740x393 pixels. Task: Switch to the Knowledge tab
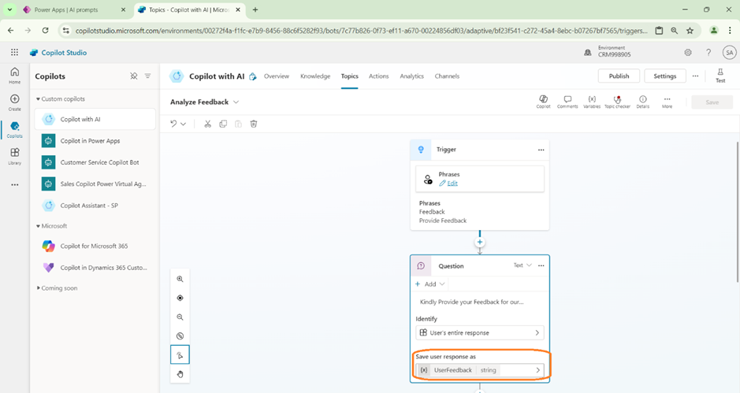pos(315,76)
